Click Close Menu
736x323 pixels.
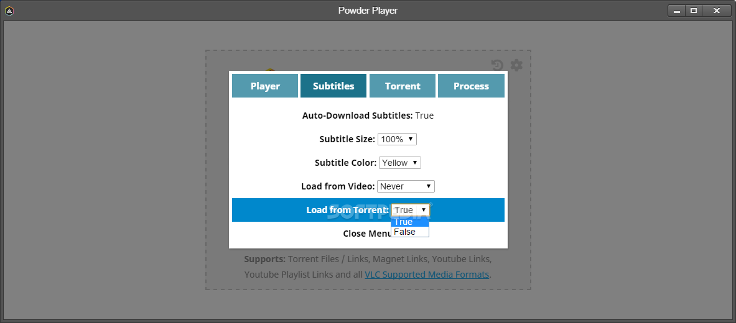click(x=367, y=234)
